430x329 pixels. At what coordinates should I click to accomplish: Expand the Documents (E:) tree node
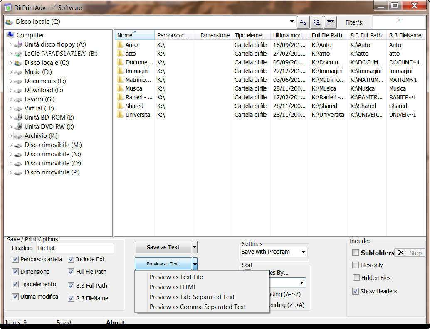click(x=11, y=81)
